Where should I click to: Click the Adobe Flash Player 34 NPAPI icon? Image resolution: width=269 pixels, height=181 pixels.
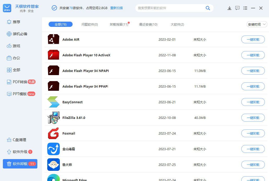click(x=54, y=70)
